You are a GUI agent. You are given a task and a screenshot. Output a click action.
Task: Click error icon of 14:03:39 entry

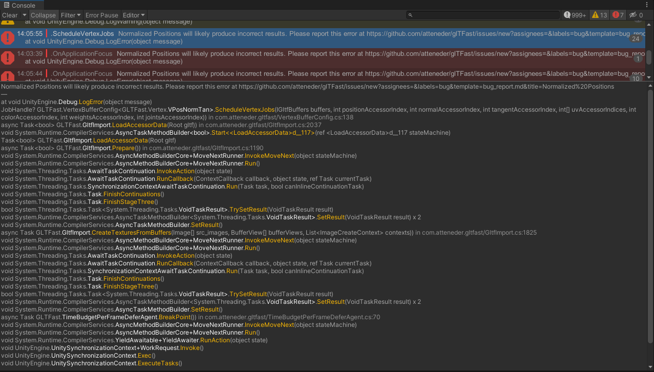pyautogui.click(x=8, y=57)
